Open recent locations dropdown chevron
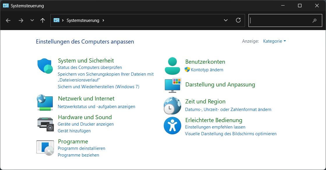Screen dimensions: 326x170 [32, 20]
